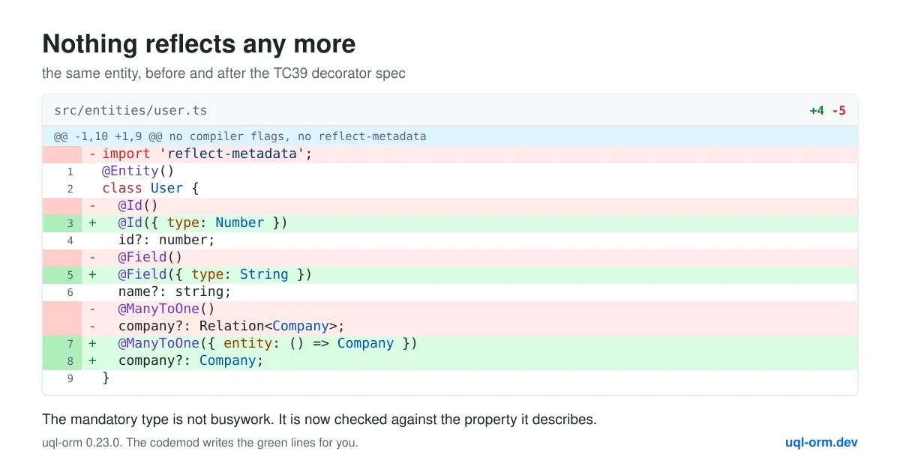Click the removed Relation<Company> line

[450, 326]
